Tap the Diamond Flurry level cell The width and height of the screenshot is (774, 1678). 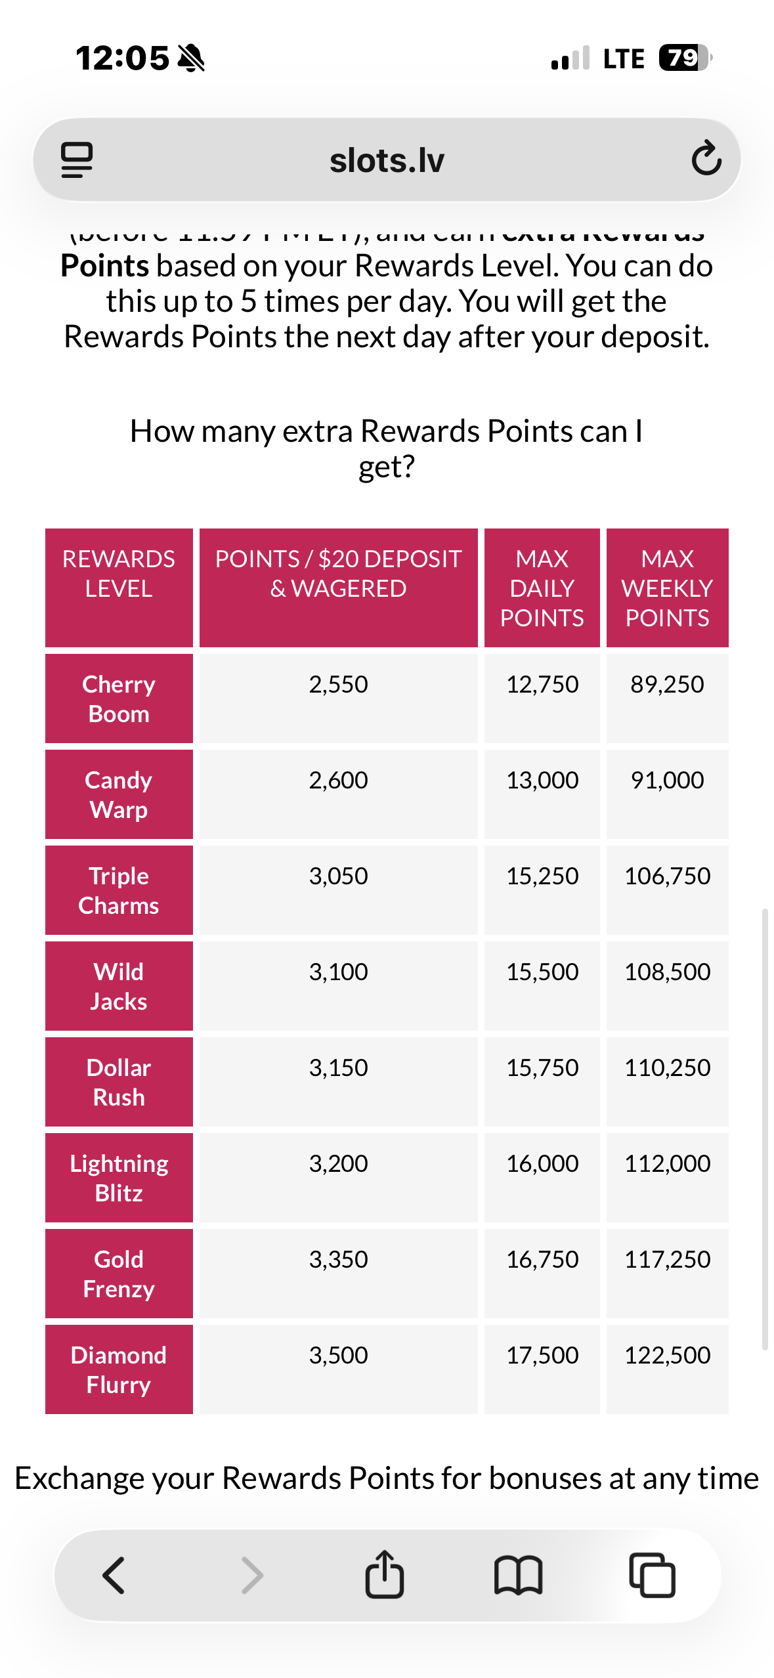coord(119,1369)
